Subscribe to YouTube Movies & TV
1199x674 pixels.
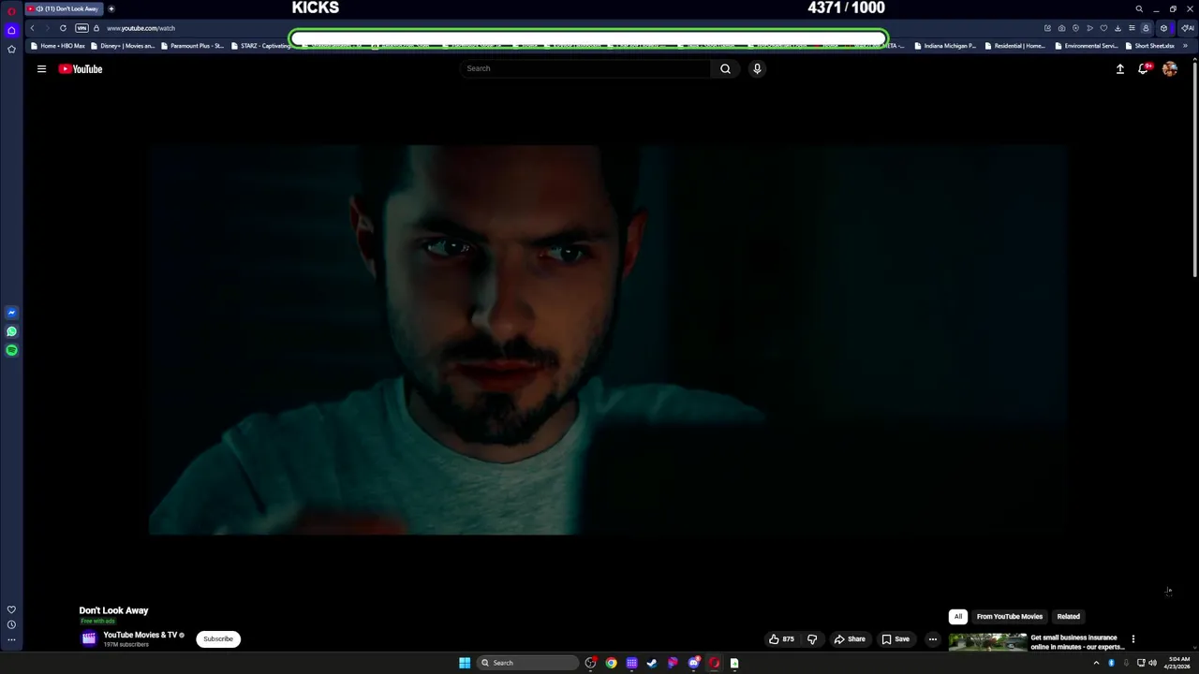coord(218,639)
